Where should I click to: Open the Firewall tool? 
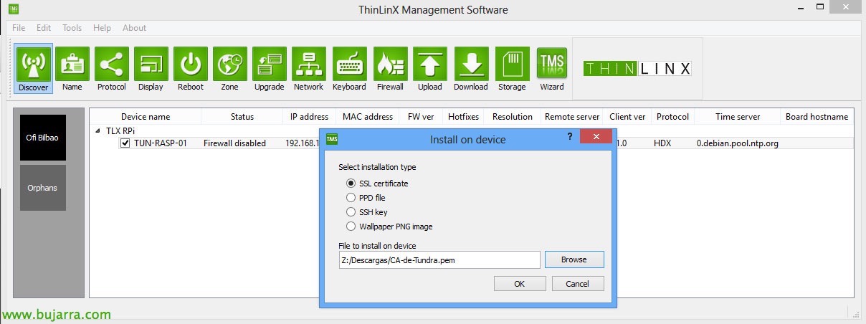(x=390, y=69)
